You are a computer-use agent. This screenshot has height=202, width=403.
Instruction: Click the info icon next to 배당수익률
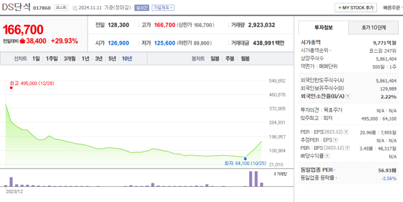[x=327, y=156]
